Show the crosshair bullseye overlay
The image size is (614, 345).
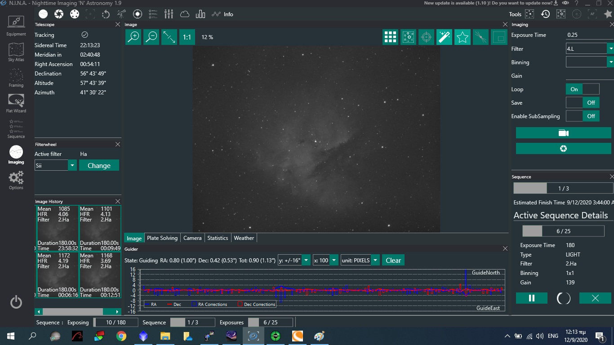tap(426, 37)
